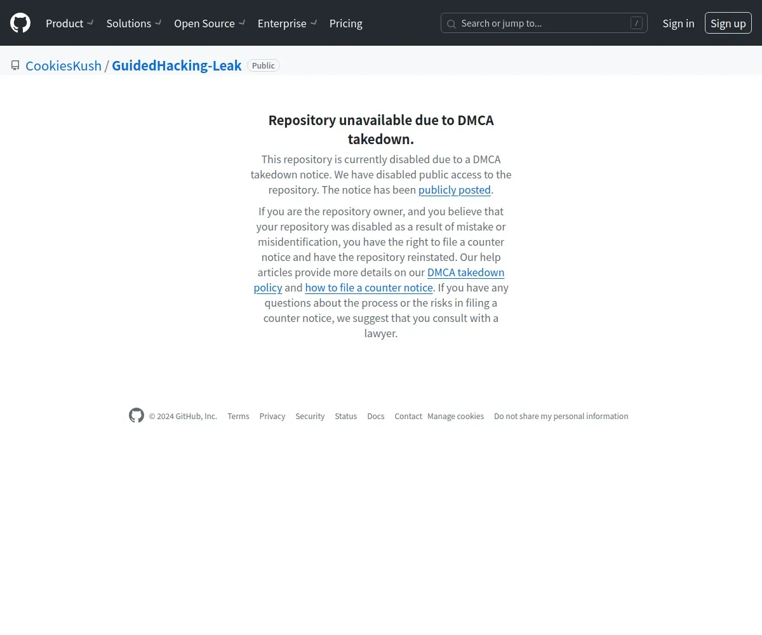Focus the Search or jump to field
This screenshot has height=635, width=762.
(544, 23)
